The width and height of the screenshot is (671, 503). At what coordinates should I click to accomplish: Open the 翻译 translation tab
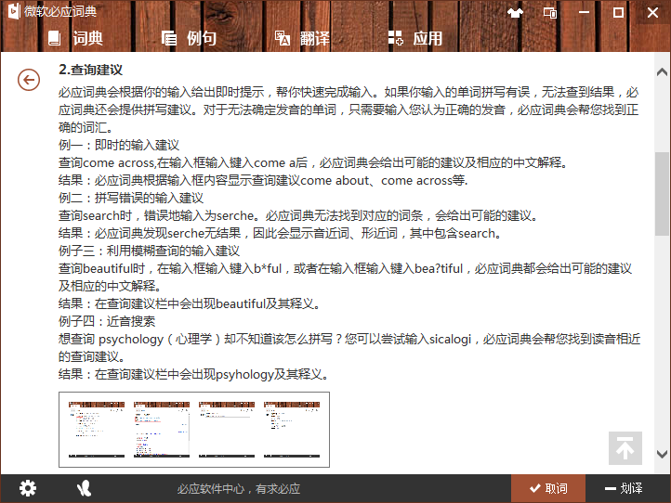[x=302, y=38]
